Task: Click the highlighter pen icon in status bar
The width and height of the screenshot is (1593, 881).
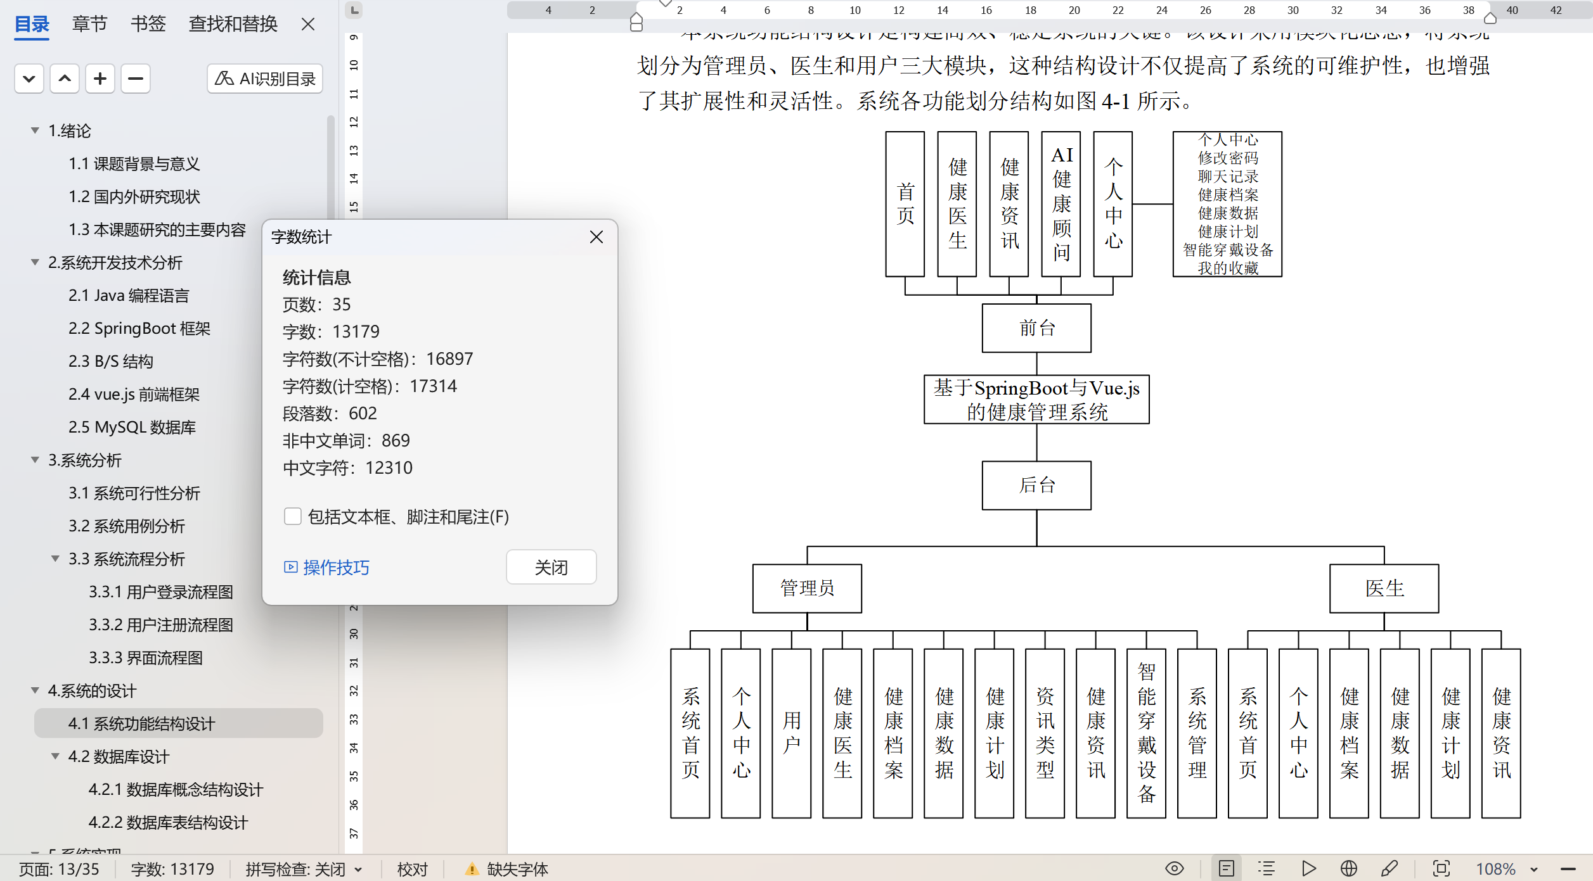Action: click(x=1390, y=868)
